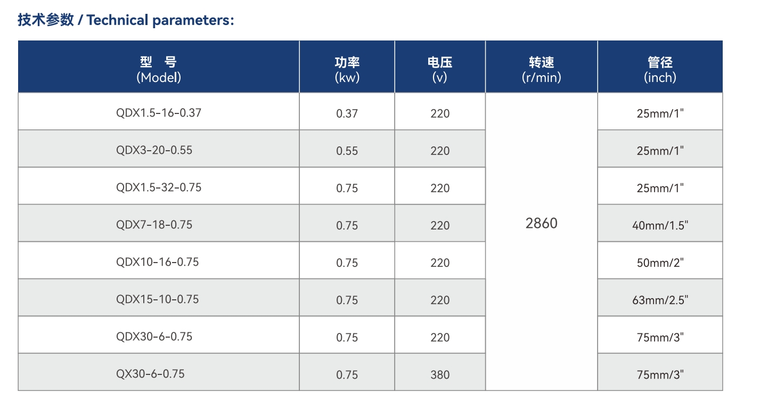Image resolution: width=760 pixels, height=417 pixels.
Task: Click the QDX1.5-32-0.75 model cell
Action: point(159,187)
